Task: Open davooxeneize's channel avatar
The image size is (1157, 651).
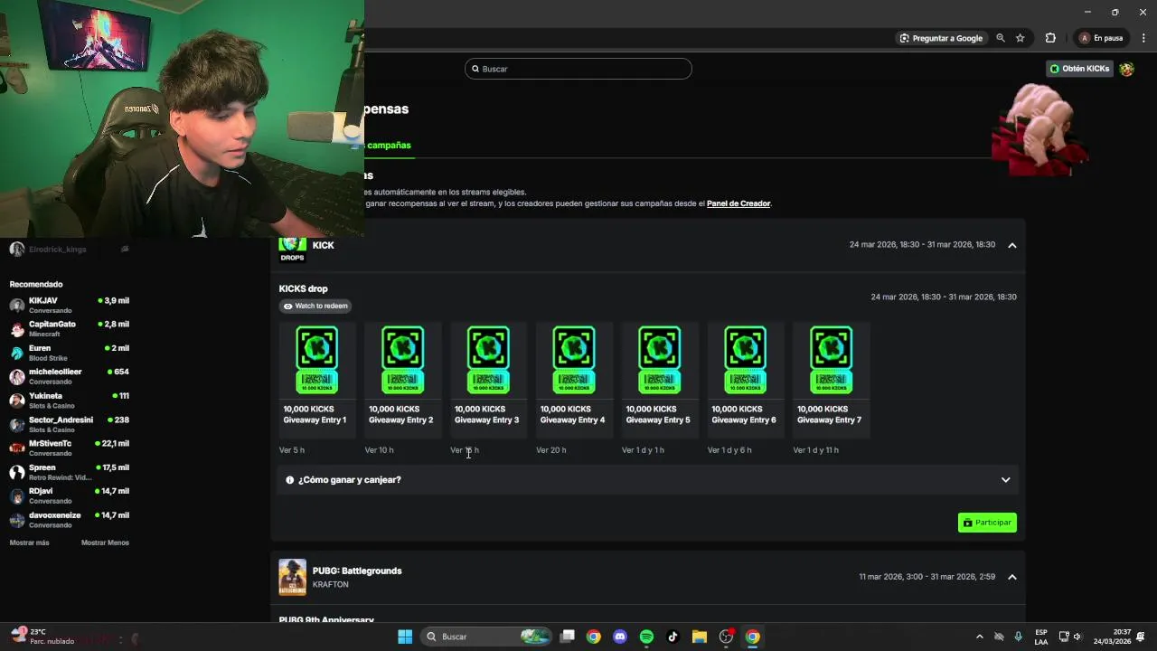Action: coord(17,520)
